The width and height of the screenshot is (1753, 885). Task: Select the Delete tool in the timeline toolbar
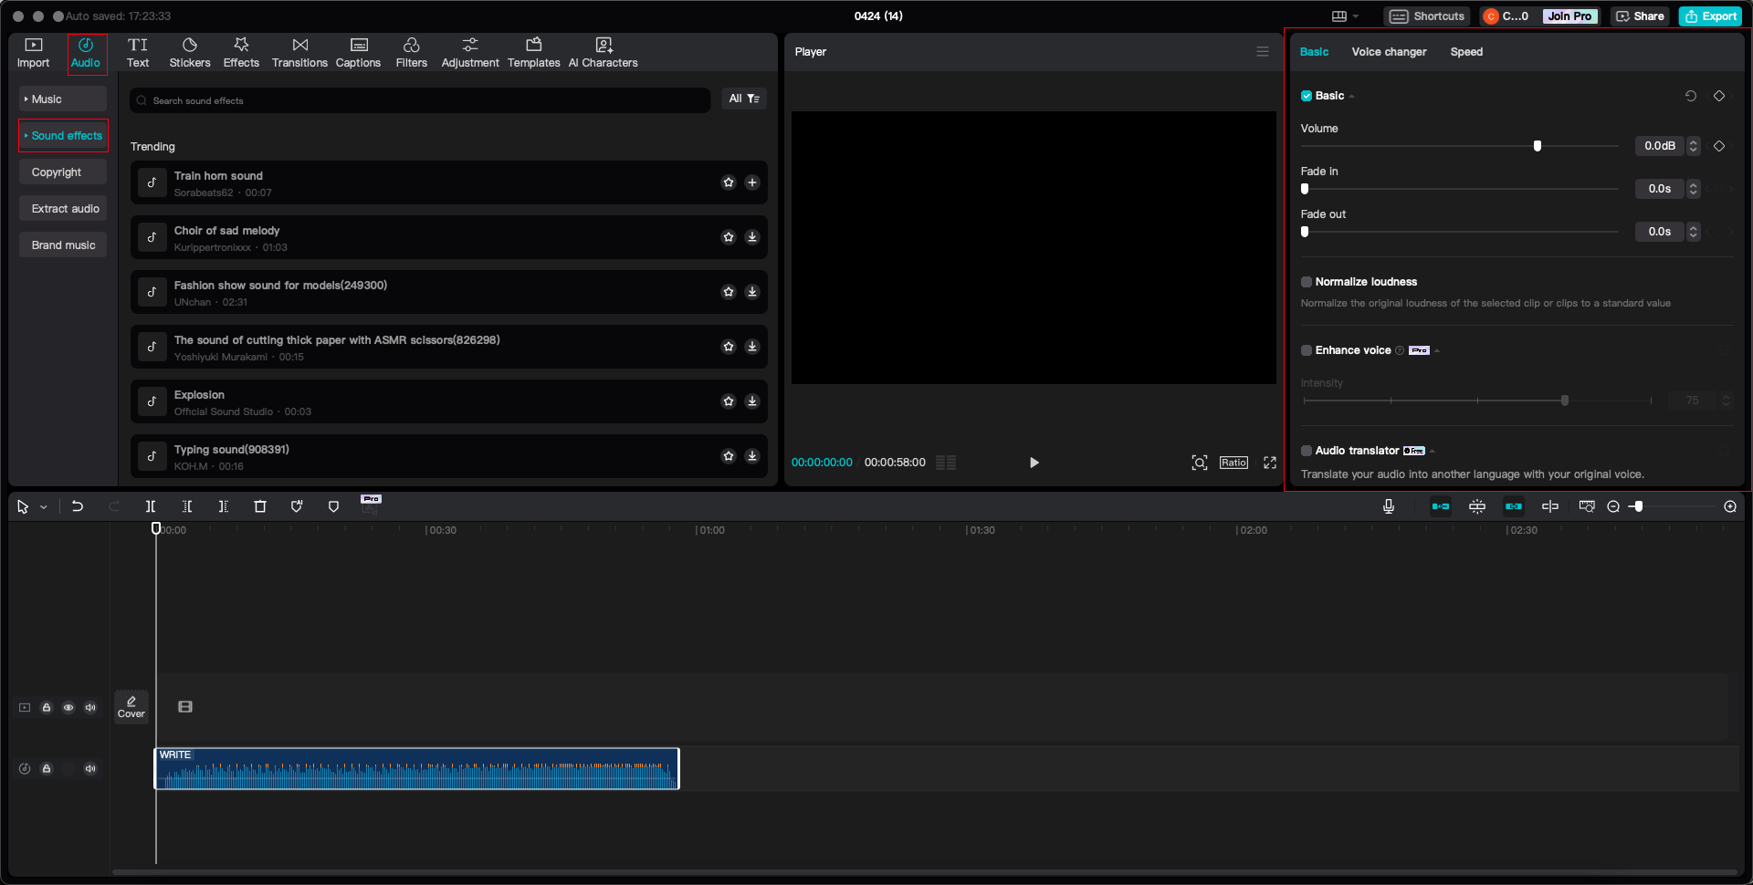(260, 506)
